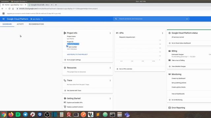Open a new browser tab
The width and height of the screenshot is (211, 118).
coord(56,5)
